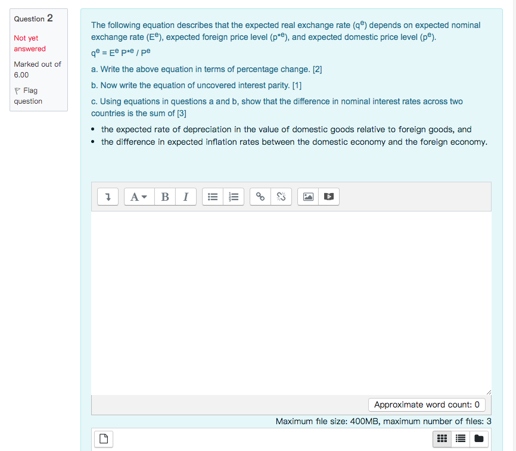Open the paragraph styles A dropdown

139,197
